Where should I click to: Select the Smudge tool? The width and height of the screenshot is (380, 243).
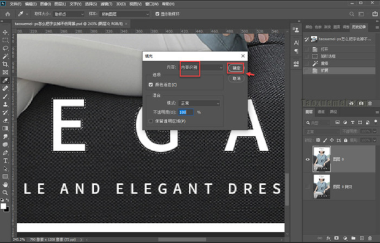(5, 136)
